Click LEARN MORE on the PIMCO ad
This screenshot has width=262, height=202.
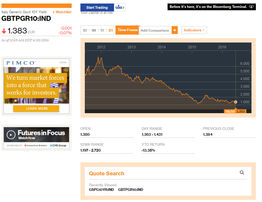pos(36,108)
